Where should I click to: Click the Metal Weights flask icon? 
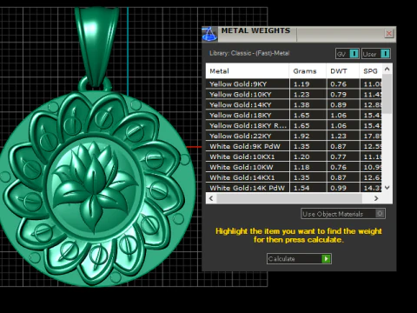209,34
